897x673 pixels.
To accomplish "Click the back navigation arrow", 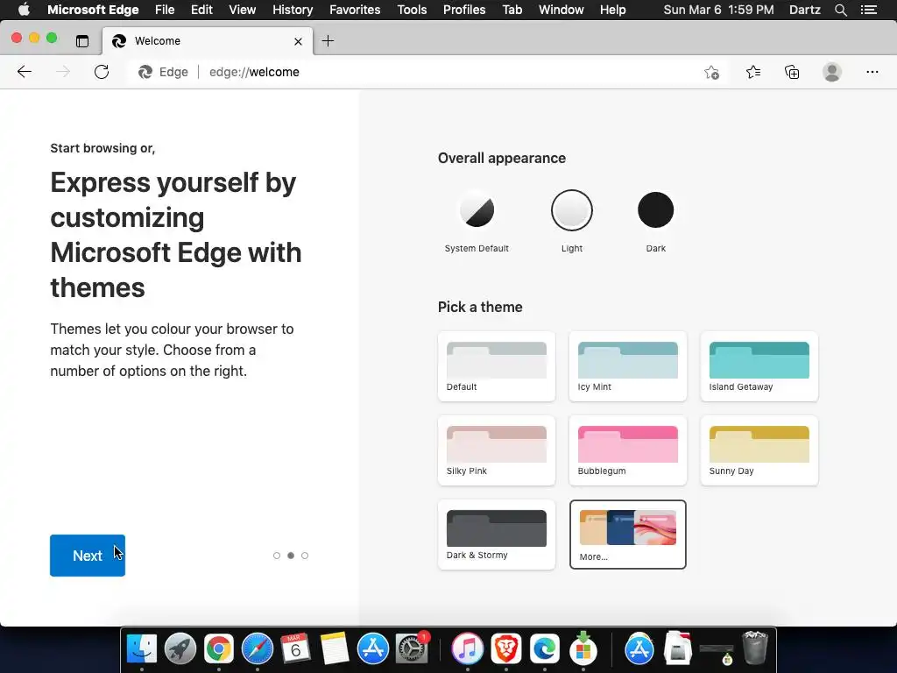I will coord(25,72).
